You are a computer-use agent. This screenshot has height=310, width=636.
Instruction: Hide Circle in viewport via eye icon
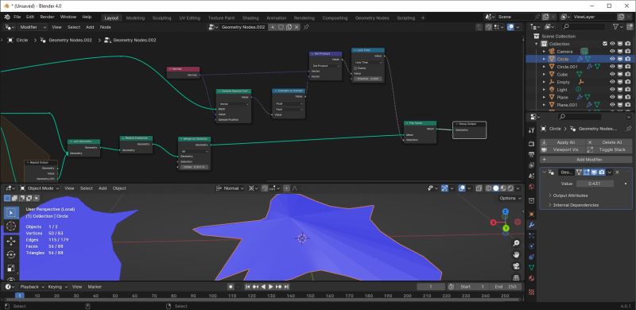tap(612, 59)
